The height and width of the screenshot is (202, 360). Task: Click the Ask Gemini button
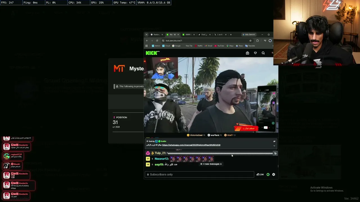(x=249, y=35)
